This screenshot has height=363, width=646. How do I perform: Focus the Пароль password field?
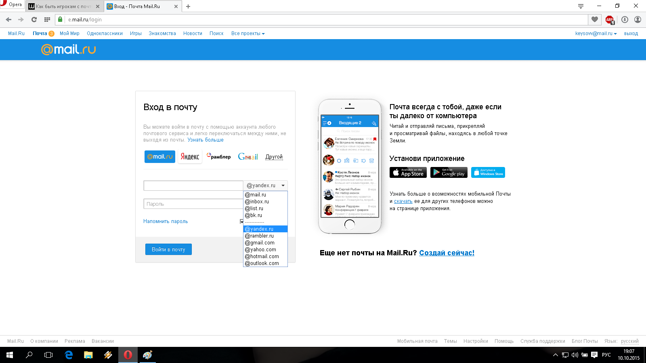pyautogui.click(x=193, y=204)
